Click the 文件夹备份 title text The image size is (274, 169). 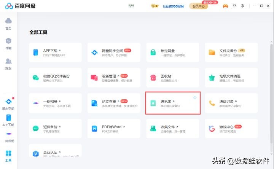coord(228,51)
